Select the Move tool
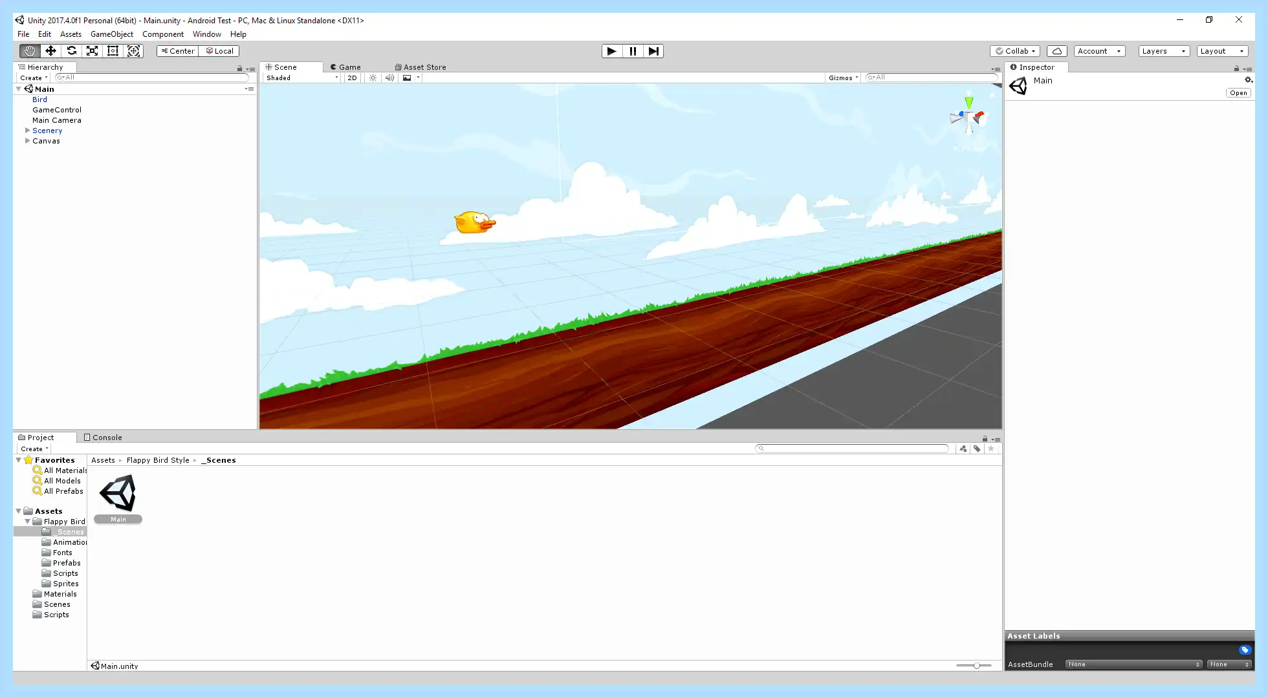The height and width of the screenshot is (698, 1268). coord(50,51)
